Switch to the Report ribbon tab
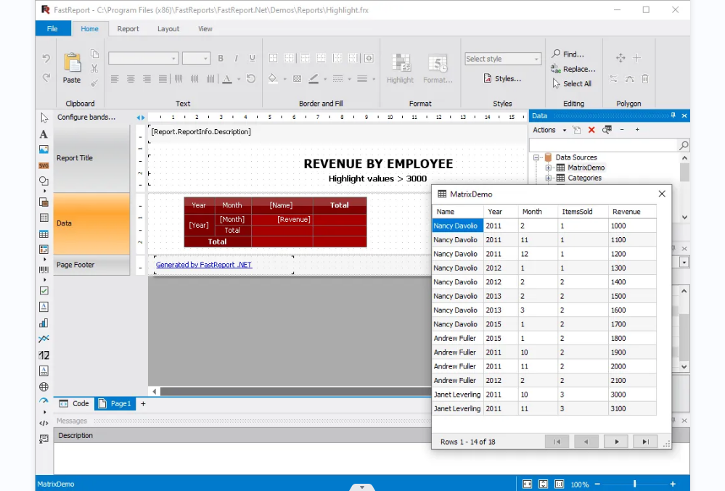 [x=128, y=28]
